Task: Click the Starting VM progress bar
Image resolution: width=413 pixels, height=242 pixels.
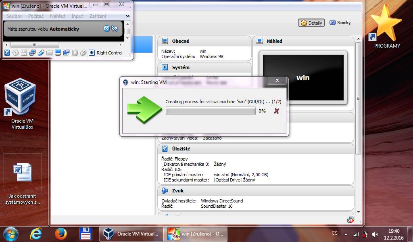Action: click(211, 111)
